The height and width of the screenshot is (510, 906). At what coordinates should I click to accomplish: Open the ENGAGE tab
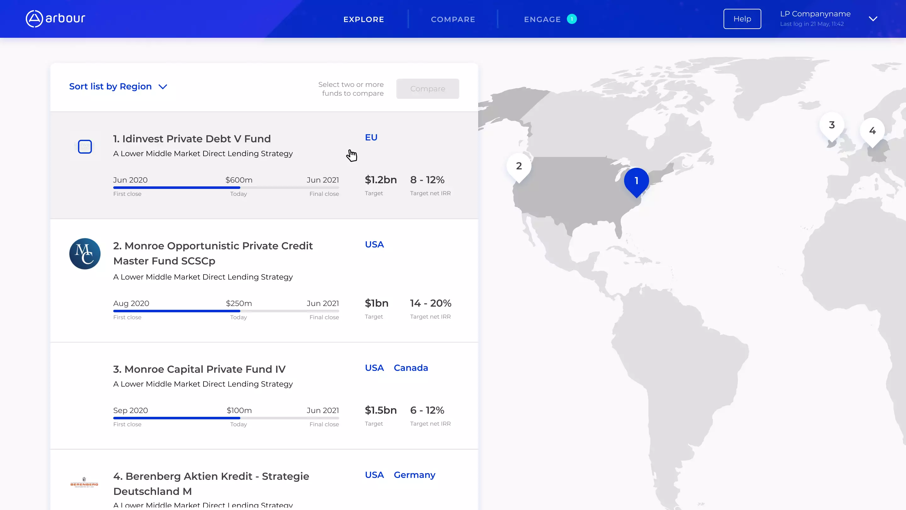542,19
